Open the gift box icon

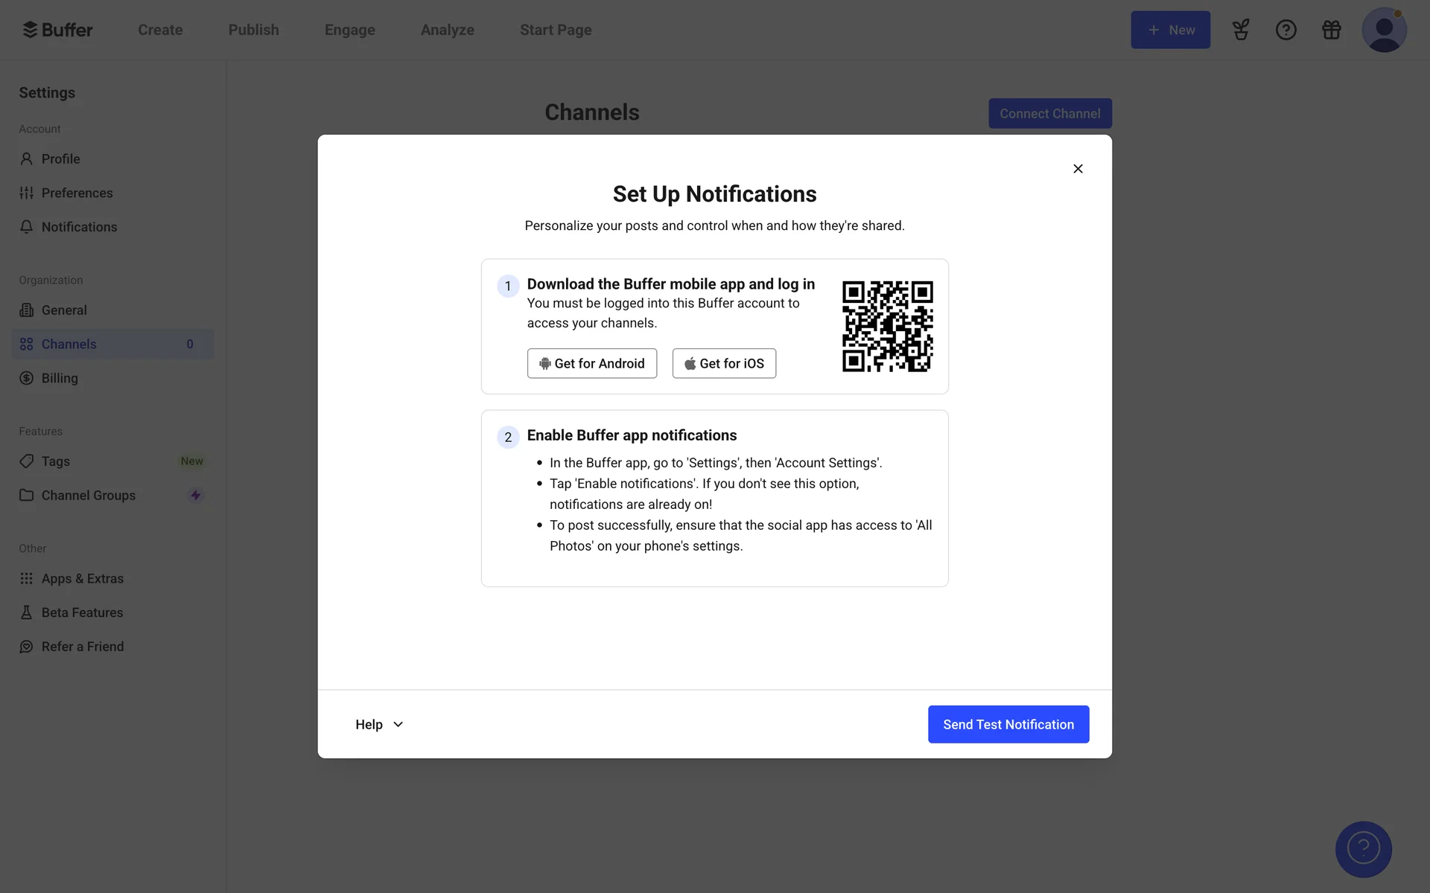tap(1331, 30)
